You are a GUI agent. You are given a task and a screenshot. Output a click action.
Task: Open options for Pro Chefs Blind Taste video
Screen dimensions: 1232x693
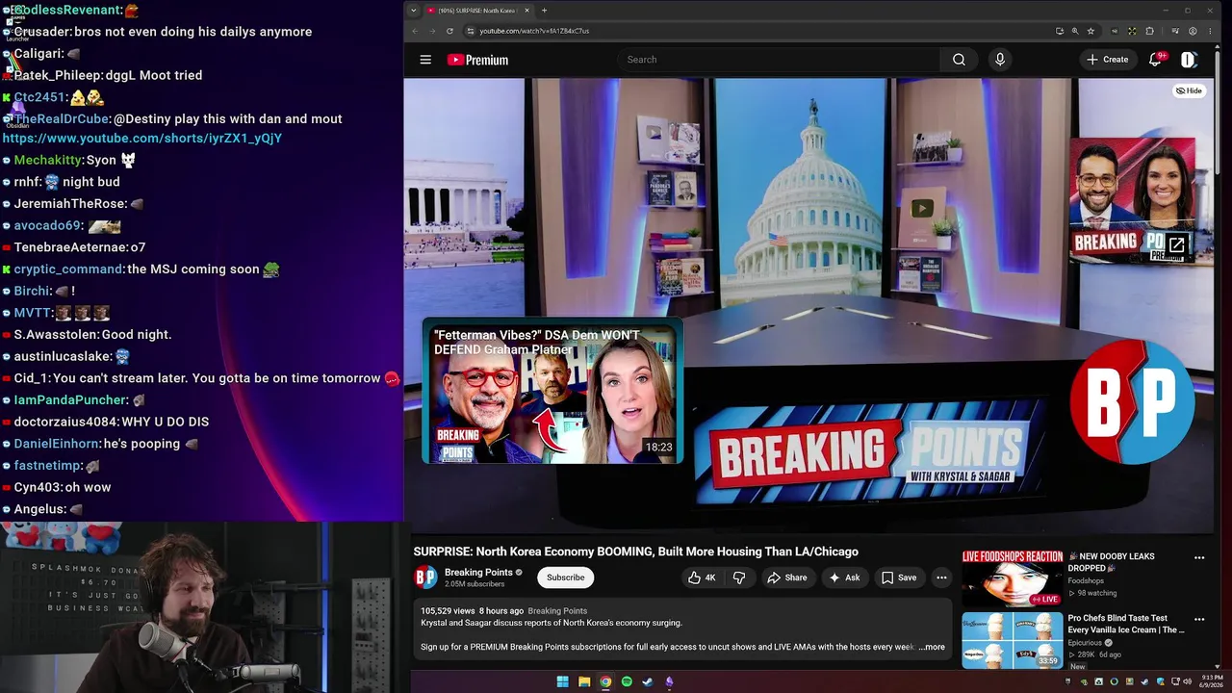(x=1199, y=619)
